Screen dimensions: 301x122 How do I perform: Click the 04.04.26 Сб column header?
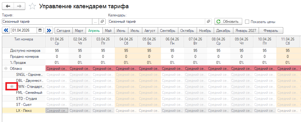(x=126, y=41)
